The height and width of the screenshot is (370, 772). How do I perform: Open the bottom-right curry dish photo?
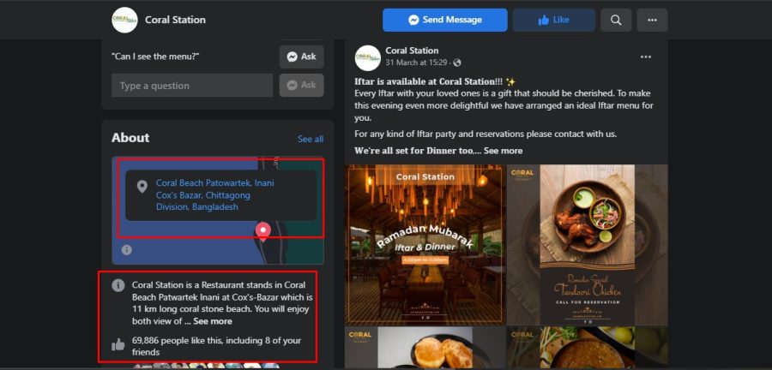(x=588, y=348)
